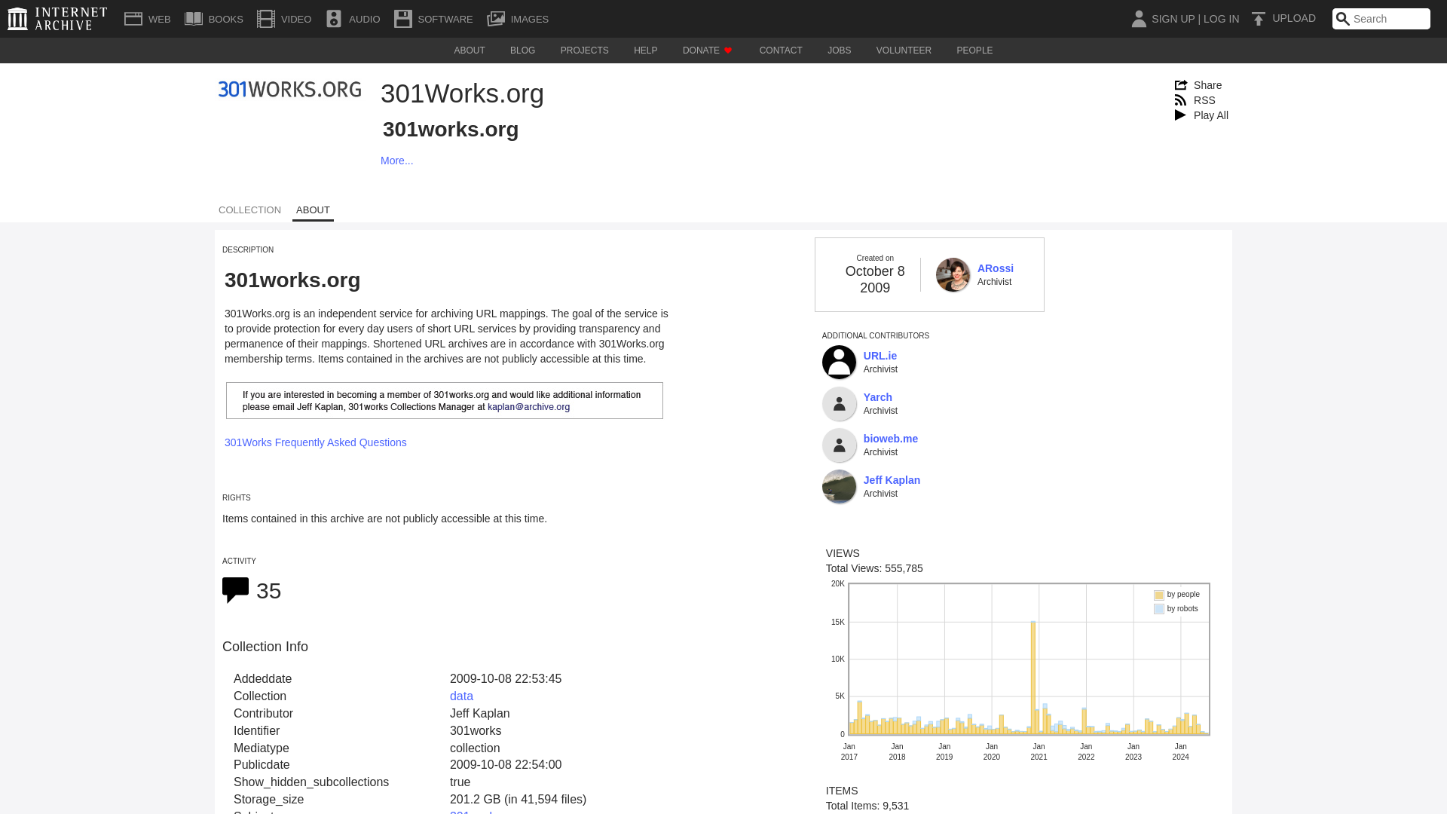Image resolution: width=1447 pixels, height=814 pixels.
Task: Click the Storage_size value 201.2 GB
Action: pyautogui.click(x=518, y=800)
